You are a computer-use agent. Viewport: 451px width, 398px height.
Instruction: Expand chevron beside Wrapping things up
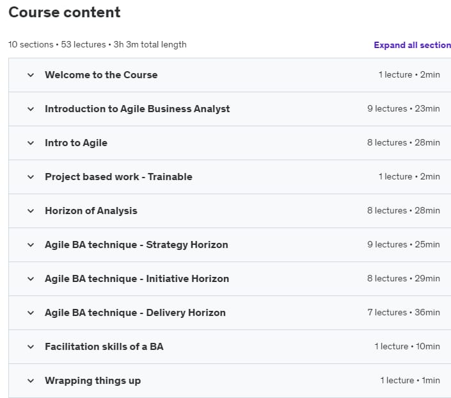click(x=31, y=381)
